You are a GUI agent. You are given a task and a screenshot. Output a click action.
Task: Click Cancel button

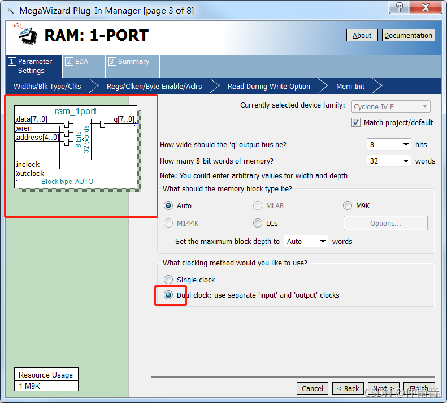click(313, 388)
